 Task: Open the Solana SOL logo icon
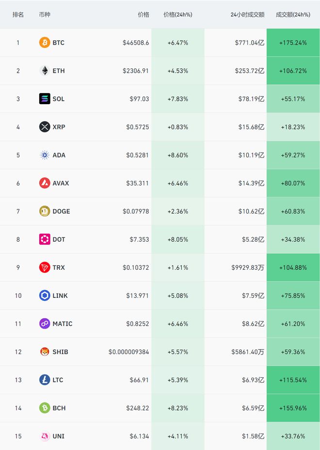45,99
